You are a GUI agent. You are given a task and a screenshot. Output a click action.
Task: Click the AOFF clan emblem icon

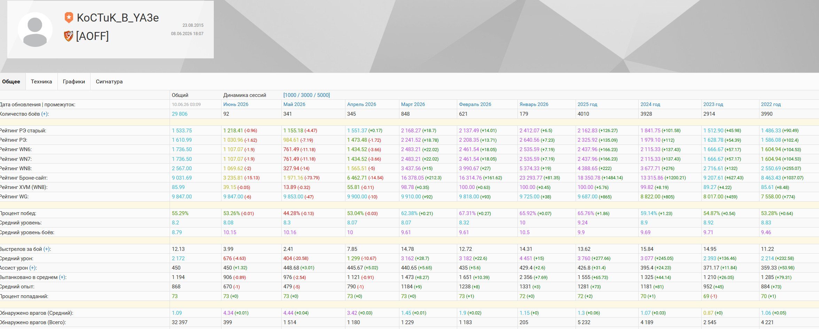pyautogui.click(x=69, y=36)
